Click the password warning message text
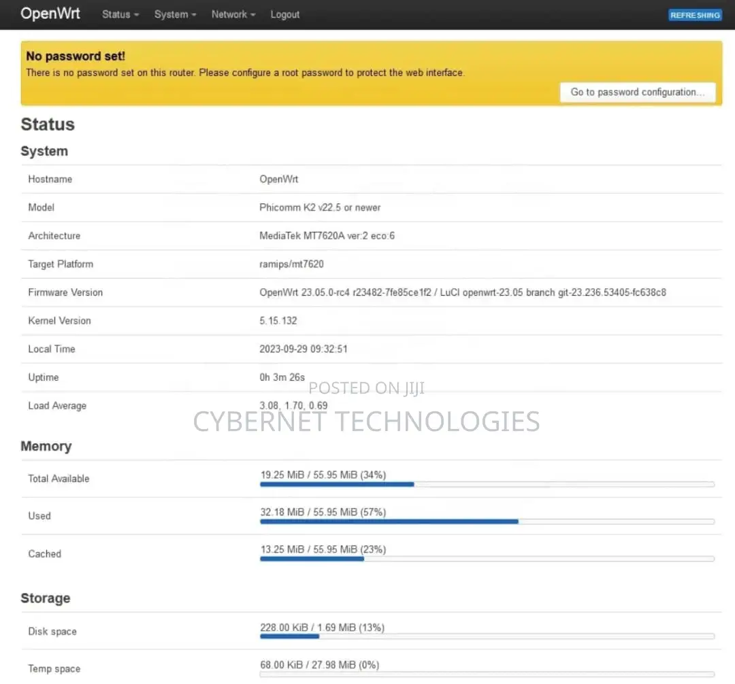 tap(245, 73)
